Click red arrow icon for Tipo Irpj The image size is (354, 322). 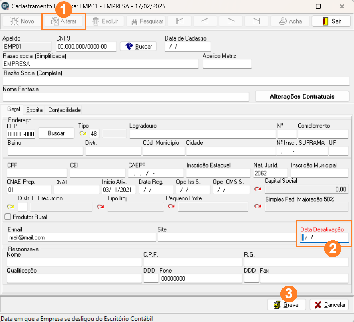point(100,207)
